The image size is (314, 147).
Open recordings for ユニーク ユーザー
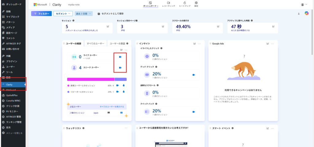pyautogui.click(x=120, y=68)
